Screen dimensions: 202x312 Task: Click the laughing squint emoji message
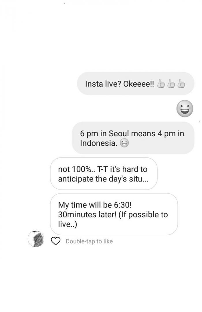[185, 109]
